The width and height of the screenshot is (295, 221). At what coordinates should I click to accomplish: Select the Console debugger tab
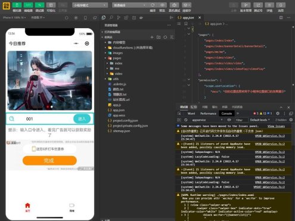[226, 113]
